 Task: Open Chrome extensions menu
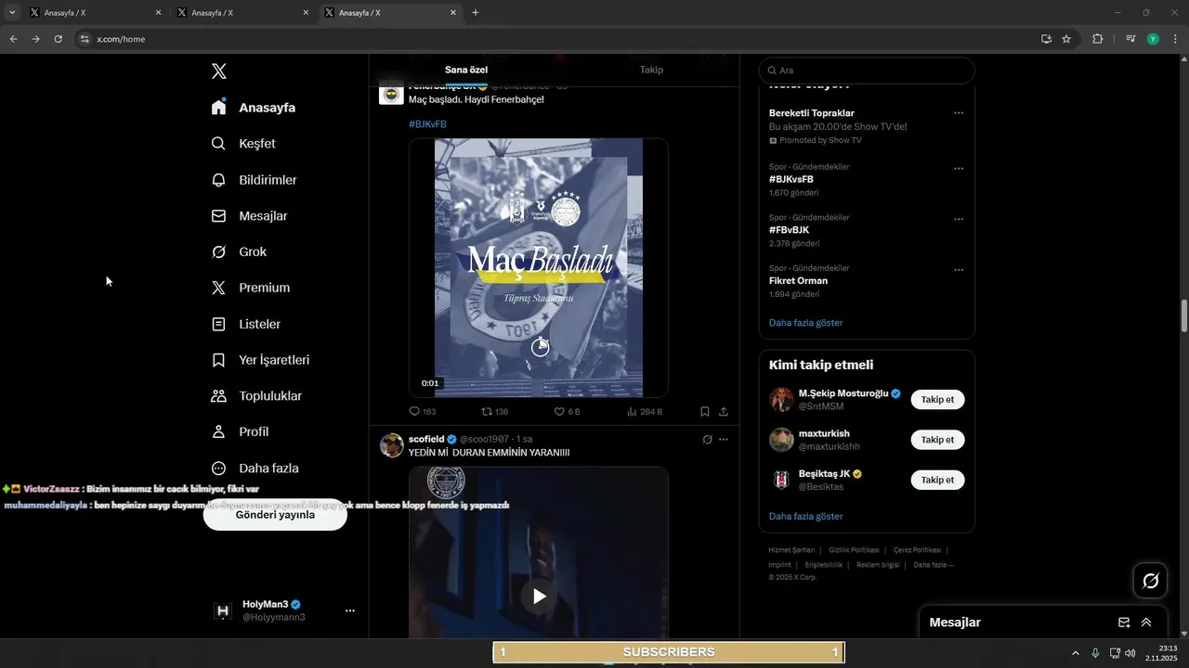click(1098, 39)
